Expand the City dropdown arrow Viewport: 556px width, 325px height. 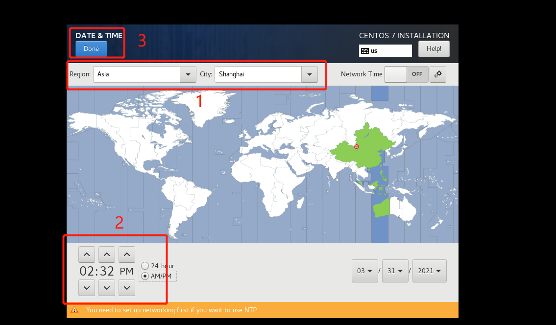click(309, 74)
